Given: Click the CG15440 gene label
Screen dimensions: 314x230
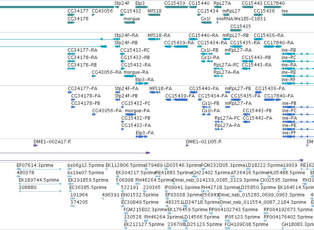Looking at the screenshot, I should [199, 3].
